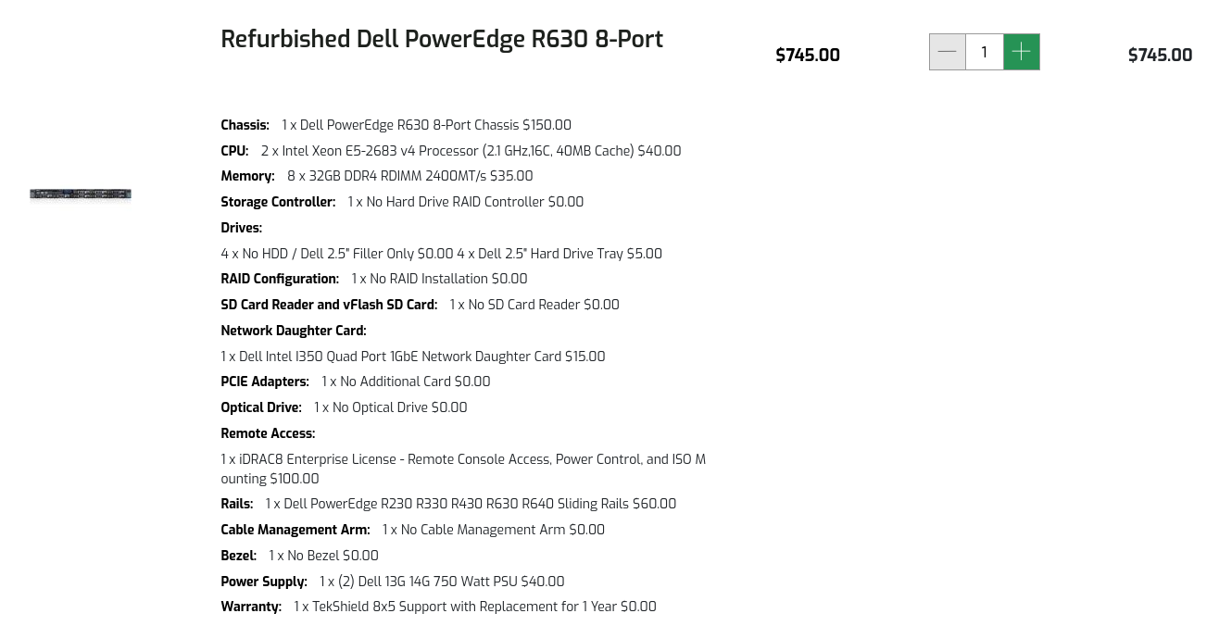Click the RAID Configuration line
The height and width of the screenshot is (626, 1219).
pos(373,279)
